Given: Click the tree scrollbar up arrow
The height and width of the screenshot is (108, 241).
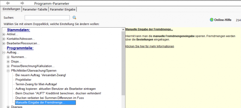Looking at the screenshot, I should pos(123,29).
